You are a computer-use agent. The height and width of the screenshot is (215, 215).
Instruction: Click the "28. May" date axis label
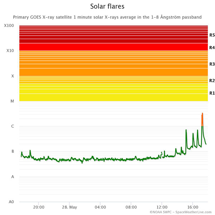tap(70, 207)
